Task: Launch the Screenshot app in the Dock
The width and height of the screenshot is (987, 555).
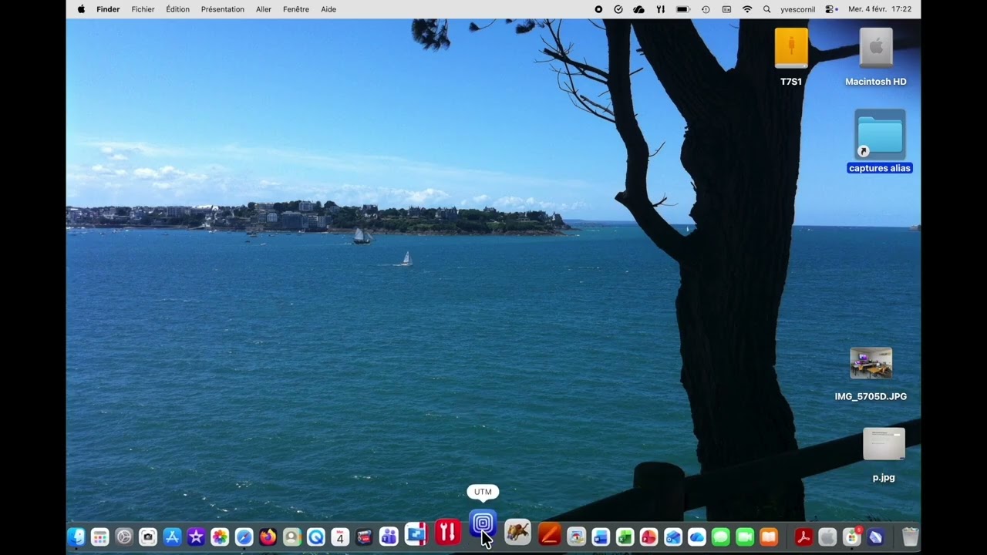Action: (x=148, y=537)
